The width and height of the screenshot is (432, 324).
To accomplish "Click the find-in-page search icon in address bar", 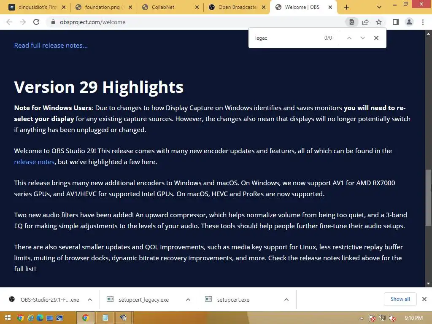I will (352, 22).
